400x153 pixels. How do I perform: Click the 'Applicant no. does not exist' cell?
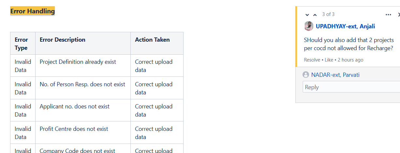[75, 106]
